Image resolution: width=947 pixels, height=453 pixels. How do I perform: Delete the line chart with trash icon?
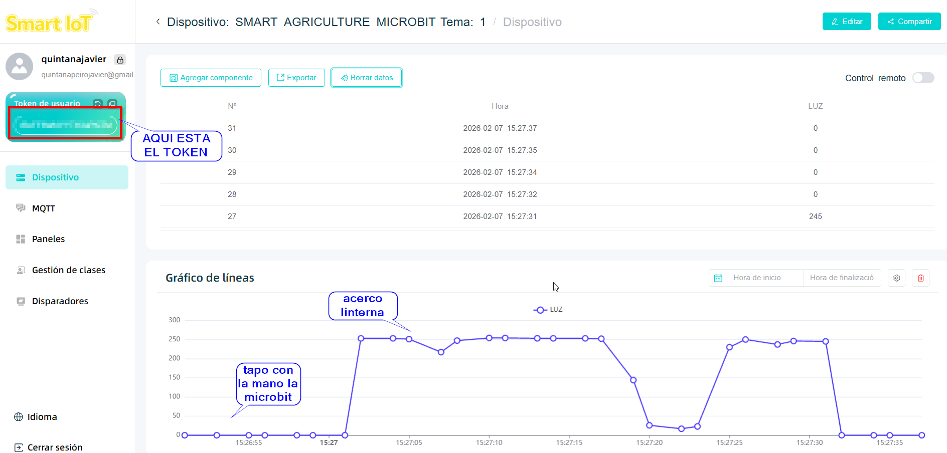pos(920,278)
